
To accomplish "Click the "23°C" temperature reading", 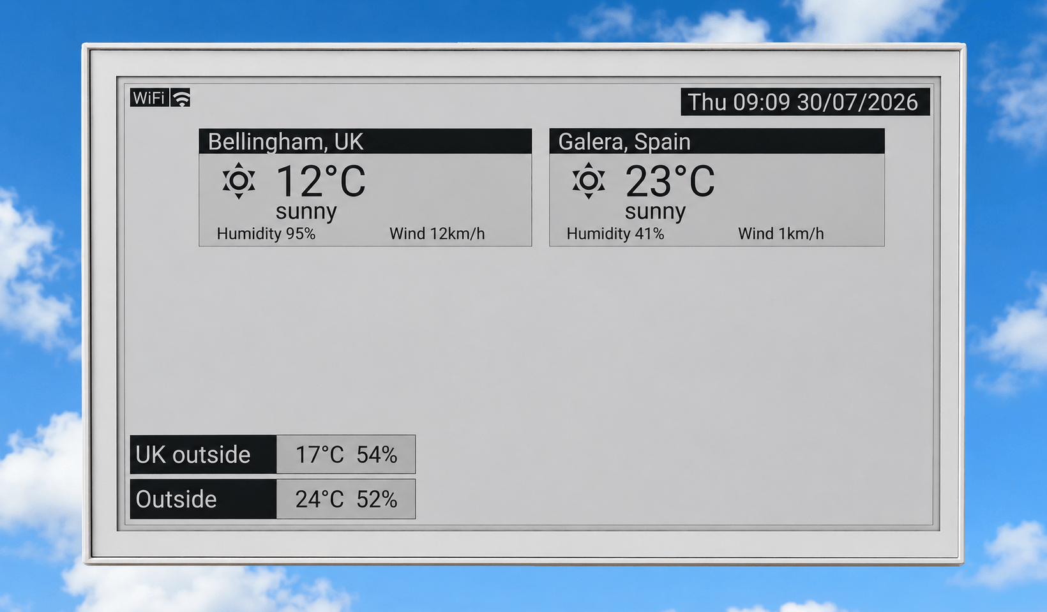I will tap(670, 182).
